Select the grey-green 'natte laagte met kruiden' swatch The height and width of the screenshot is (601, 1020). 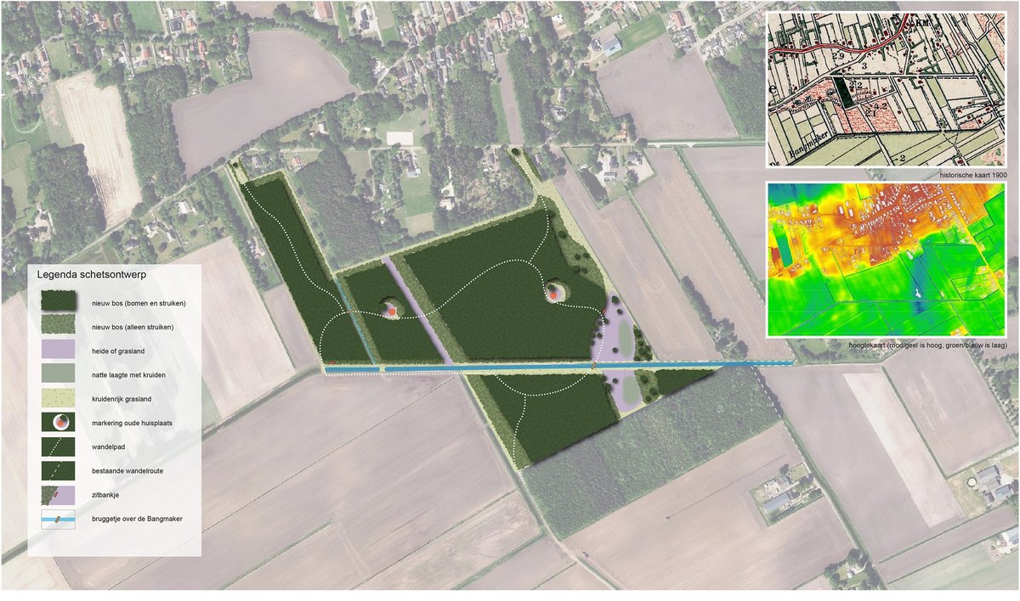tap(59, 374)
